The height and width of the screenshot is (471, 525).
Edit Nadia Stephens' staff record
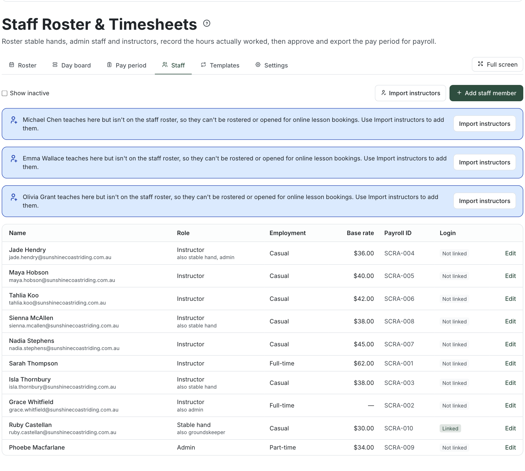pos(510,344)
